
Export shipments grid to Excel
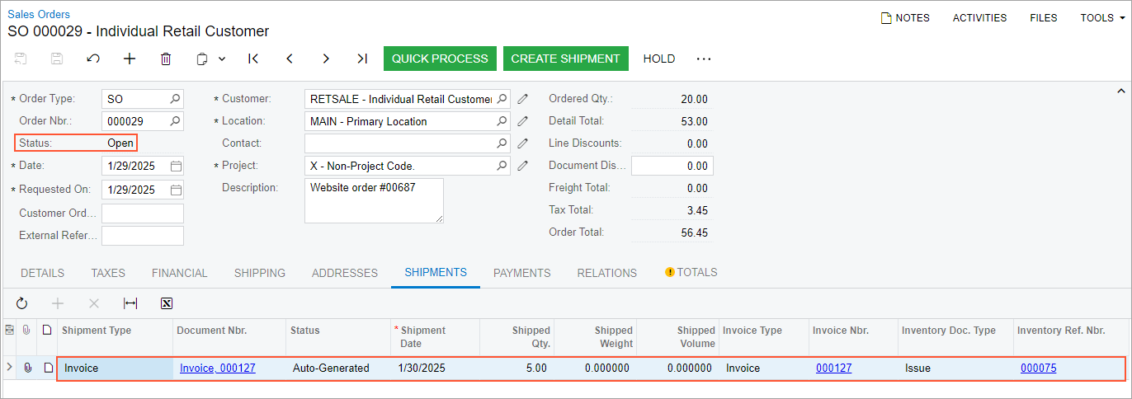(x=166, y=303)
